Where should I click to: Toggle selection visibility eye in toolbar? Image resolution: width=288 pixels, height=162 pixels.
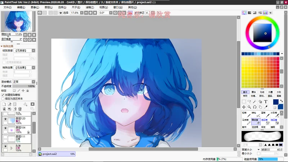pos(60,13)
